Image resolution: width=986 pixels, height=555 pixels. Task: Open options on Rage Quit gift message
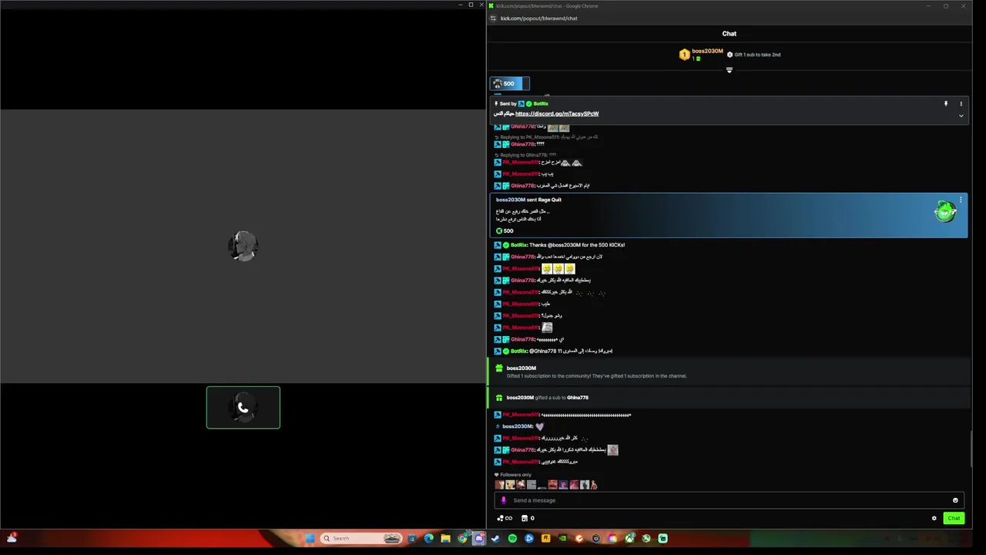(x=961, y=200)
